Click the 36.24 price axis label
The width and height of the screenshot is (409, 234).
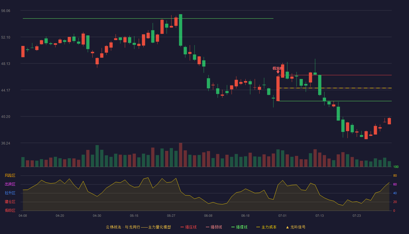tap(6, 143)
